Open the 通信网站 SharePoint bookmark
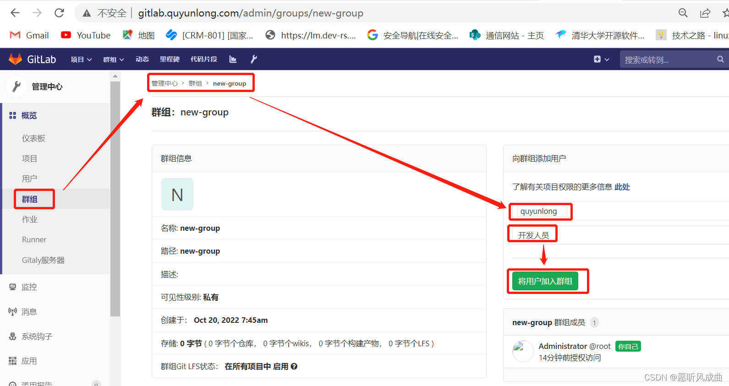 click(x=507, y=35)
